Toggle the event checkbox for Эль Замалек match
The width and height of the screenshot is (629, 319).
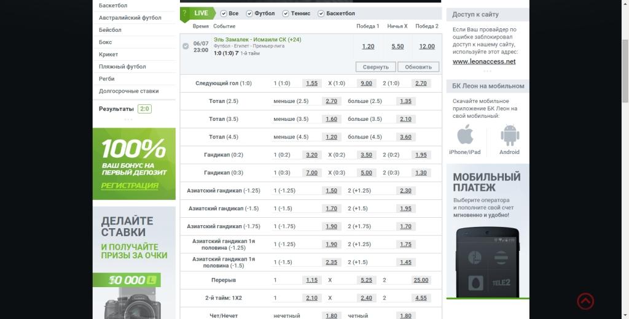(186, 46)
